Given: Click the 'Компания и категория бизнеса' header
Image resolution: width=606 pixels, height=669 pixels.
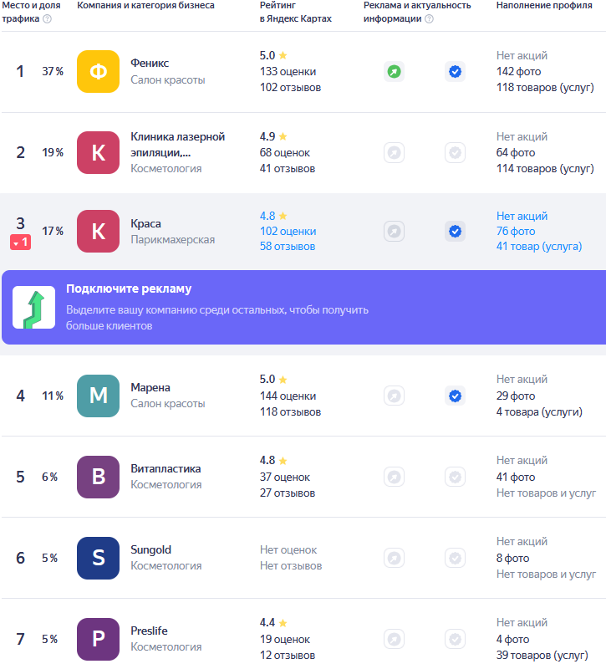Looking at the screenshot, I should pyautogui.click(x=145, y=5).
